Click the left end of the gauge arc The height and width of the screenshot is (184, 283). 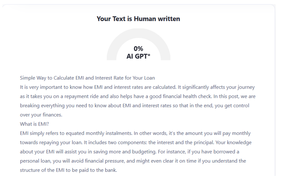pos(111,58)
